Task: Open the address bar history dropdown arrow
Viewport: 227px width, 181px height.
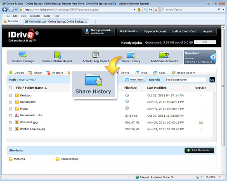Action: coord(135,9)
